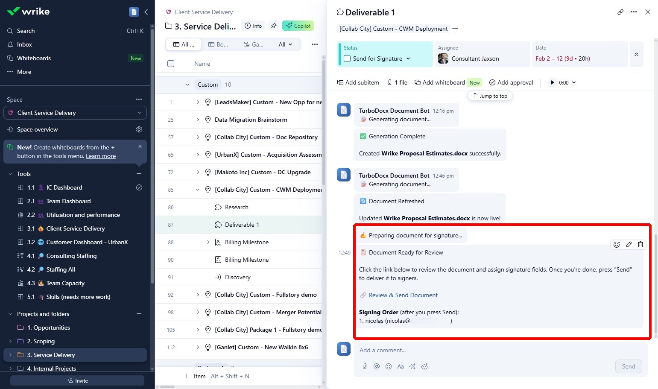Open the Send for Signature status dropdown
658x389 pixels.
pos(408,58)
